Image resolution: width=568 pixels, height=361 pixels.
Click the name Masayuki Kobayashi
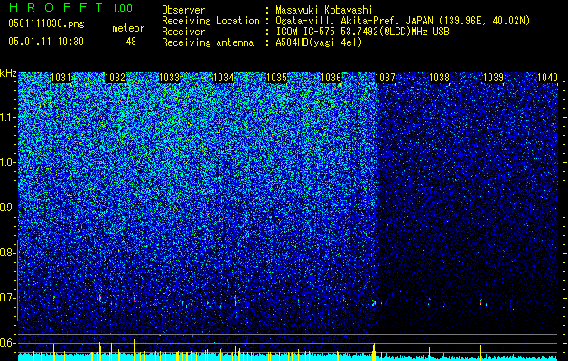[324, 10]
